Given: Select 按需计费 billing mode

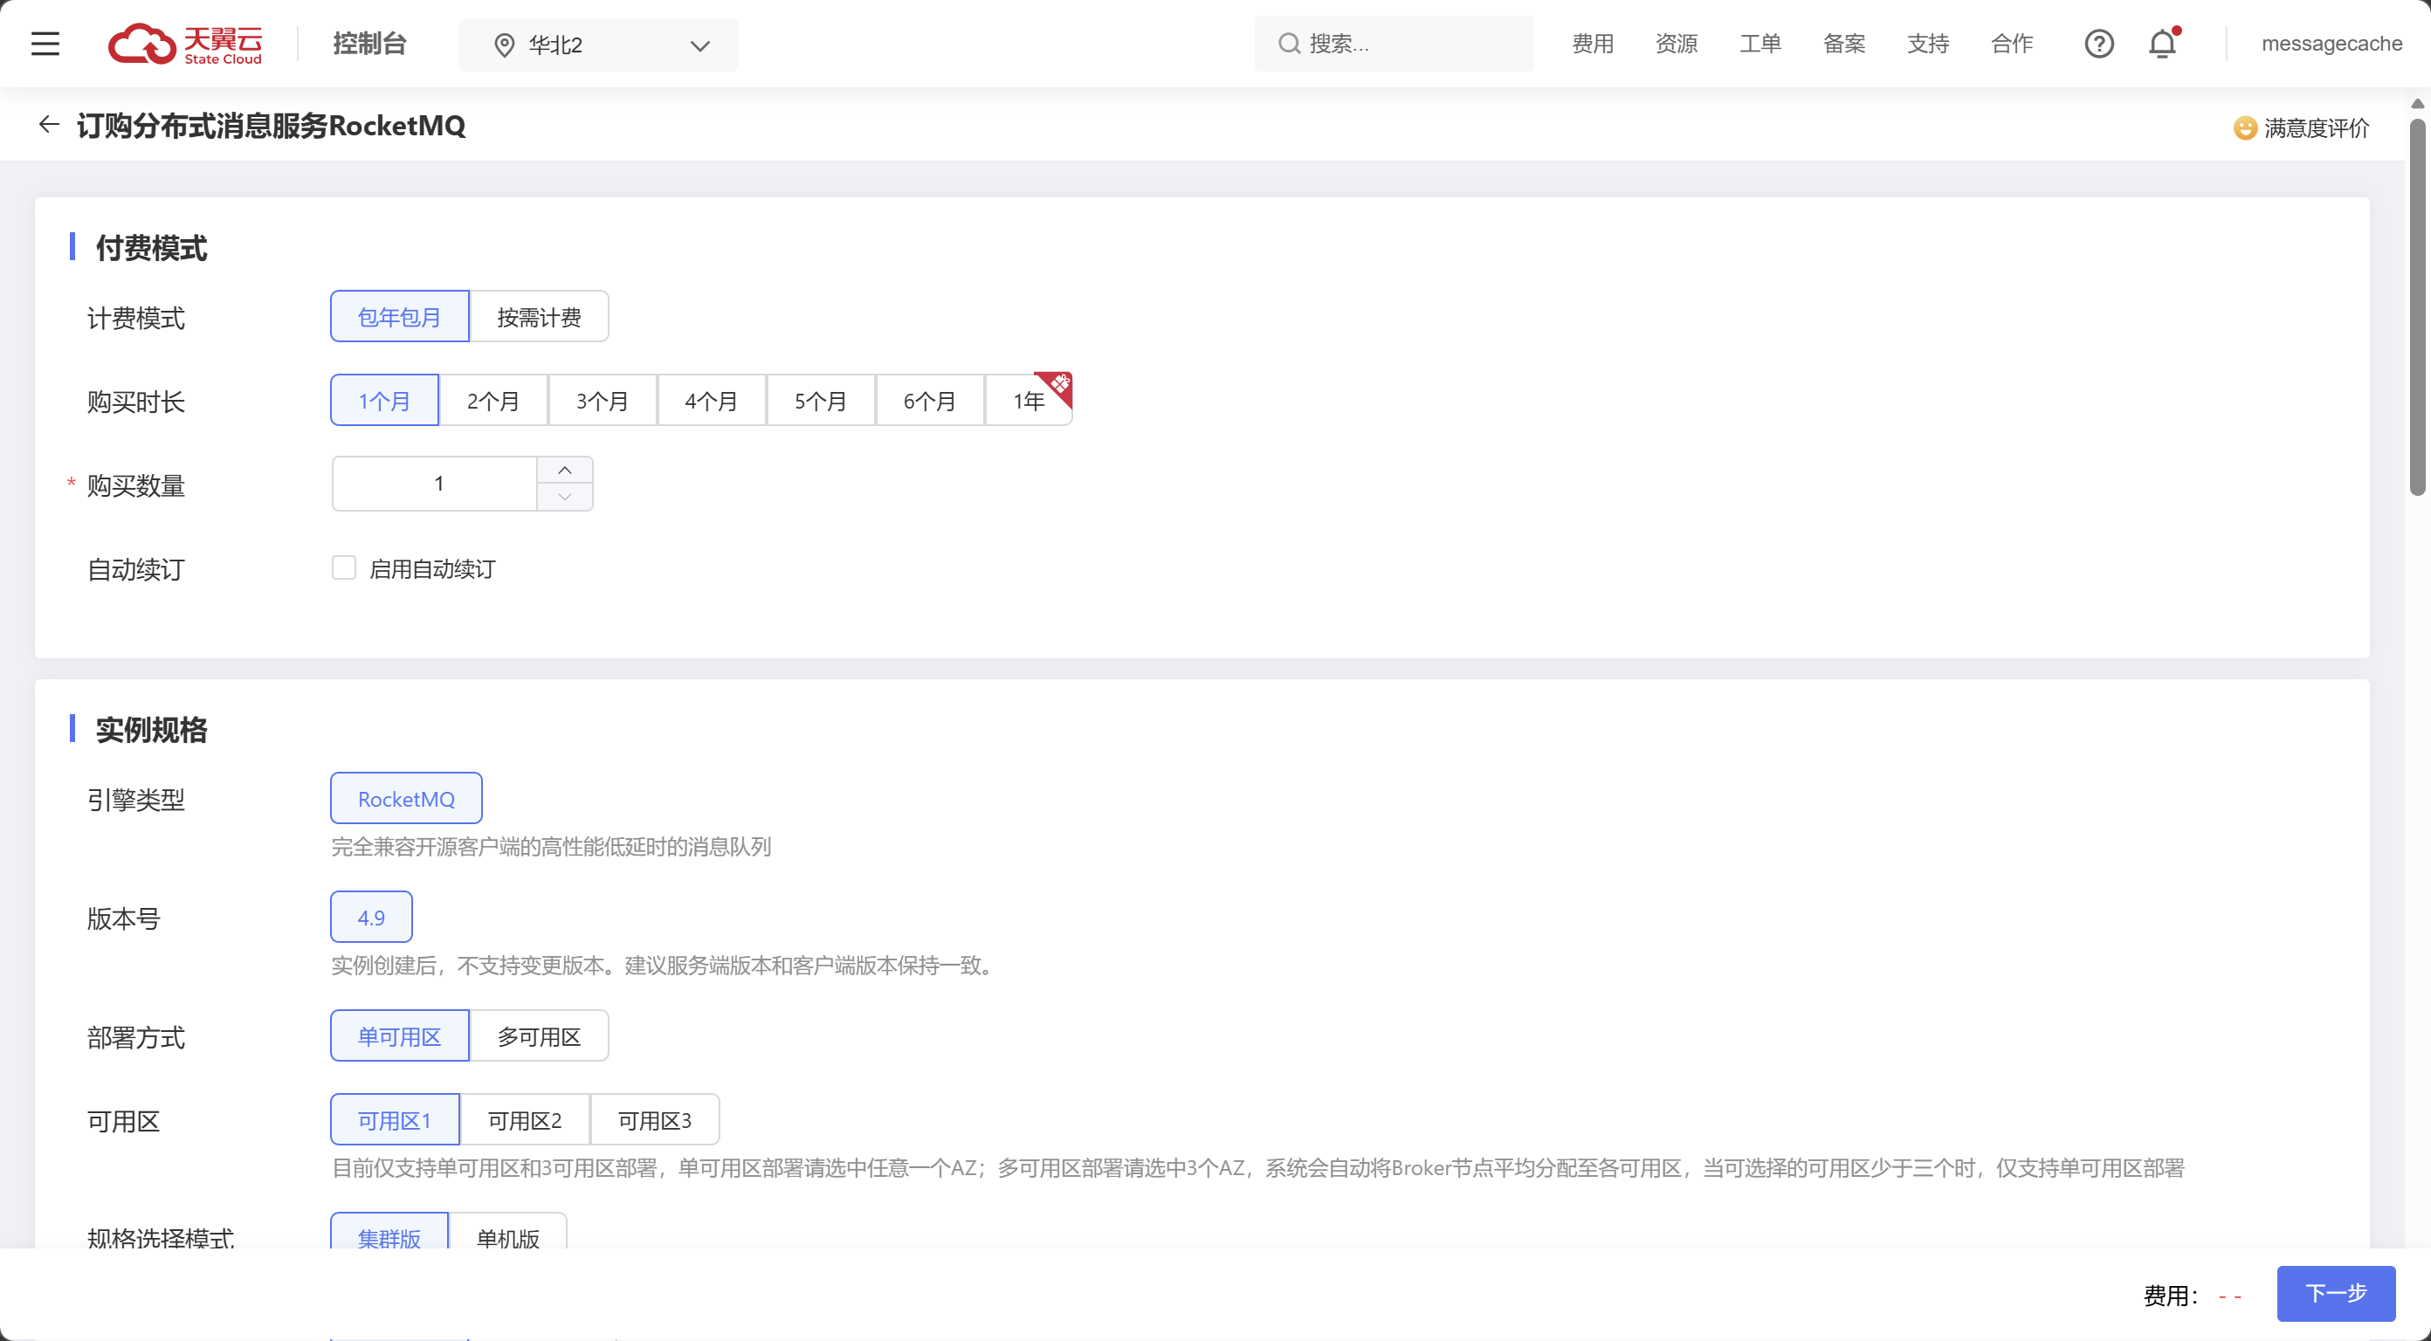Looking at the screenshot, I should click(538, 317).
